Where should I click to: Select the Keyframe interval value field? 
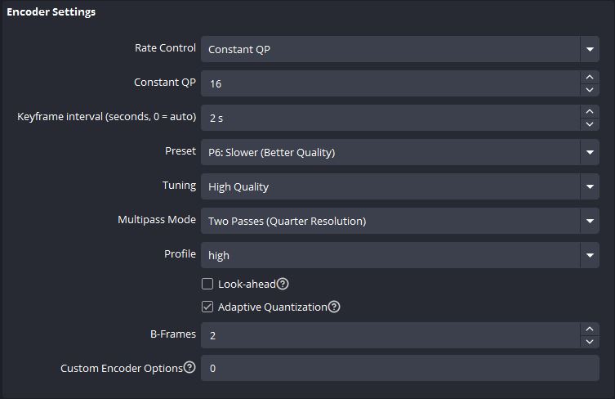(390, 118)
